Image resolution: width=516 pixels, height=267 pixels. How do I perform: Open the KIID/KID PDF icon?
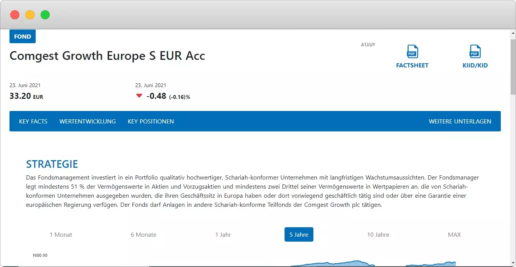coord(475,51)
